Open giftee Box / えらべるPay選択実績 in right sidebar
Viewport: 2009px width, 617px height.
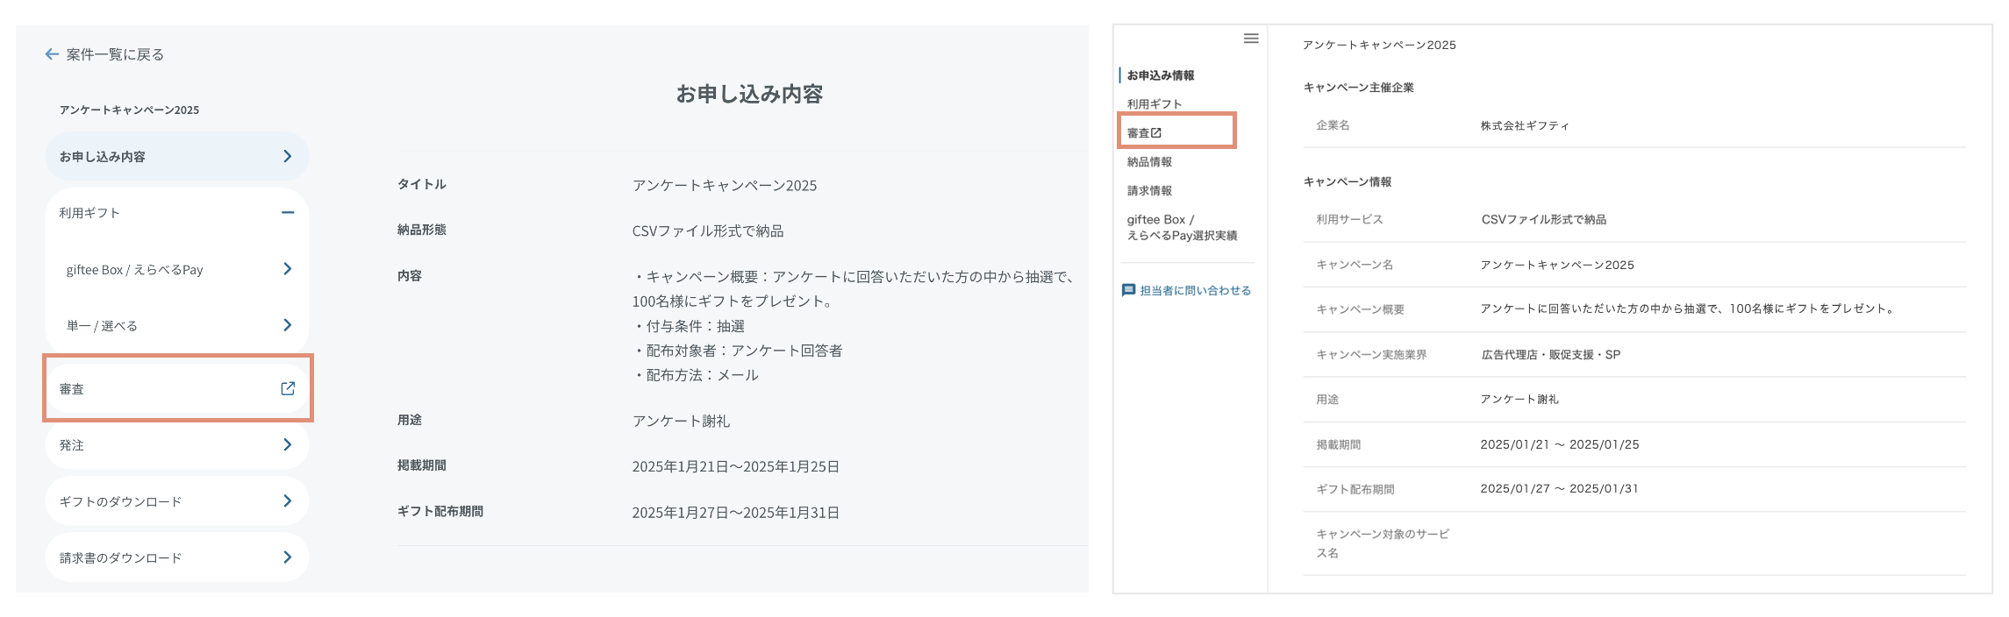coord(1181,228)
